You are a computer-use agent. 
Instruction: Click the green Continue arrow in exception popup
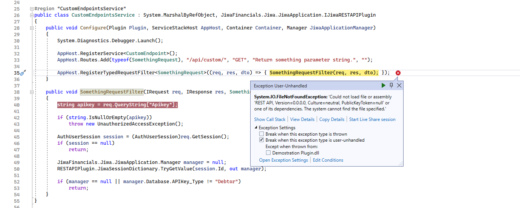click(x=383, y=86)
